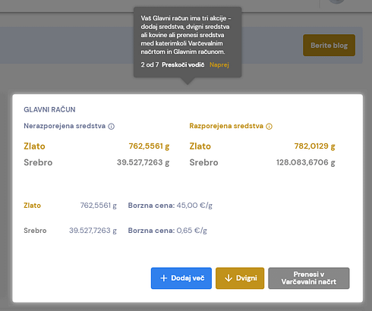372x311 pixels.
Task: Skip the guide via Preskoči vodič
Action: pyautogui.click(x=183, y=64)
